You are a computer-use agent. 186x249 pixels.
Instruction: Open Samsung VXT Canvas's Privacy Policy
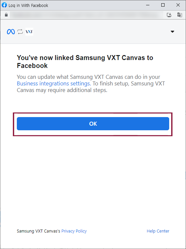[74, 231]
